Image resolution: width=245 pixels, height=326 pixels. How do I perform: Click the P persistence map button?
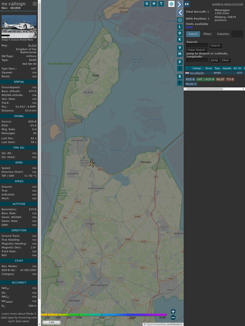[180, 62]
